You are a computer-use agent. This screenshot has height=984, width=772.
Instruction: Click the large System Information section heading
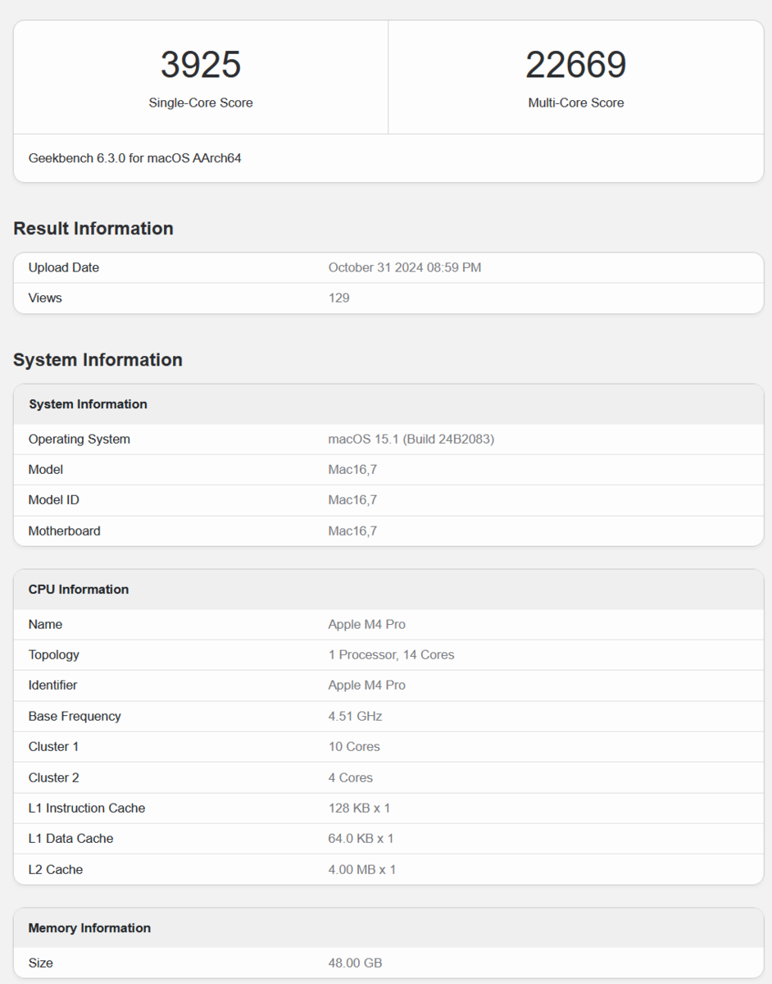click(98, 360)
